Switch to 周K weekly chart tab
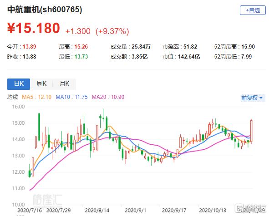This screenshot has height=216, width=269. click(41, 84)
